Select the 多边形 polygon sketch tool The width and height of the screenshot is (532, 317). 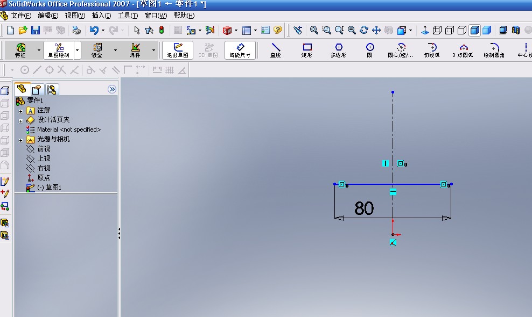point(338,50)
